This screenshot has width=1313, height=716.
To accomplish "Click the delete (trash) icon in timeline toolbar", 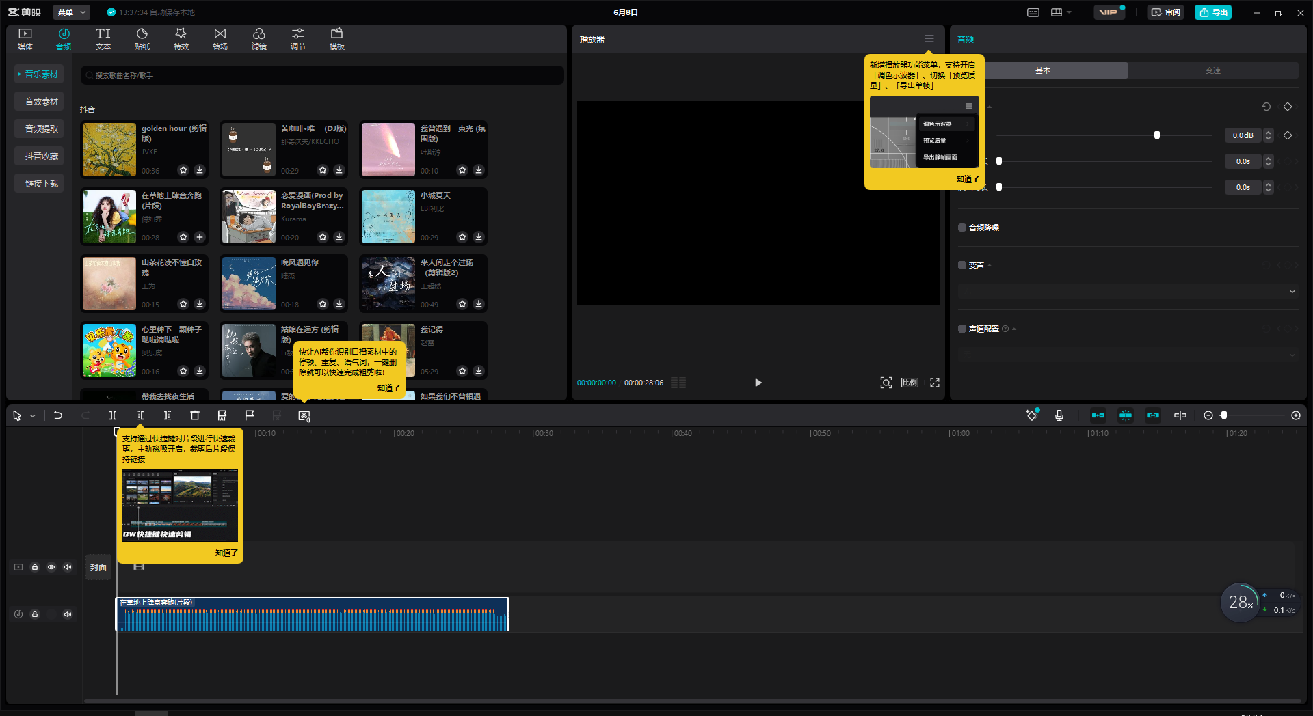I will (195, 415).
